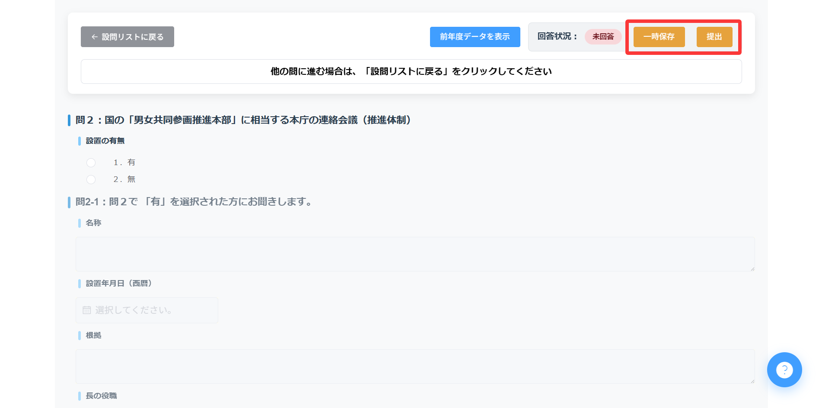The height and width of the screenshot is (408, 822).
Task: Select radio option 1. 有
Action: click(x=91, y=163)
